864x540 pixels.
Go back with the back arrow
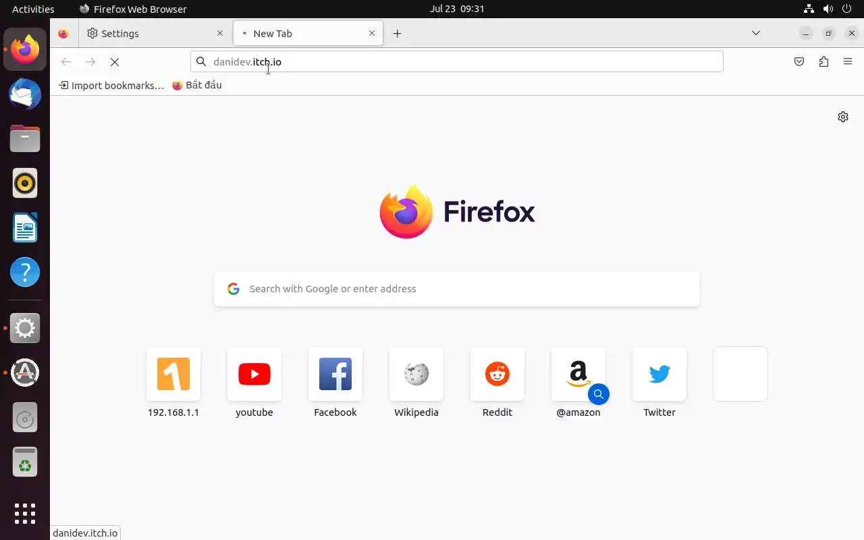click(66, 62)
